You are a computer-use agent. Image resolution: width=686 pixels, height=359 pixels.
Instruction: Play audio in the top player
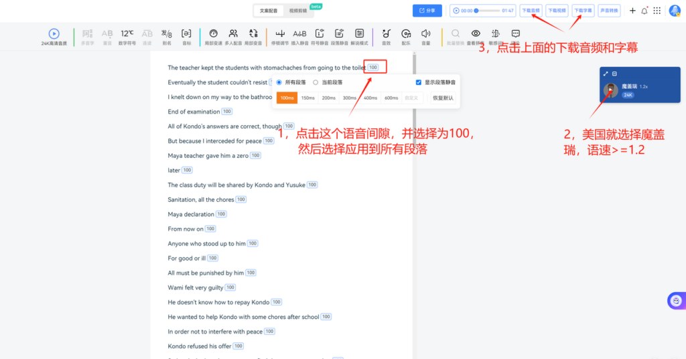(x=456, y=11)
